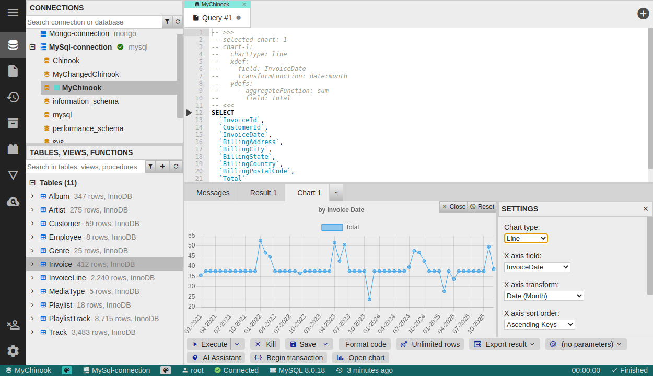Collapse the MySql-connection tree node
The height and width of the screenshot is (376, 653).
[x=32, y=47]
